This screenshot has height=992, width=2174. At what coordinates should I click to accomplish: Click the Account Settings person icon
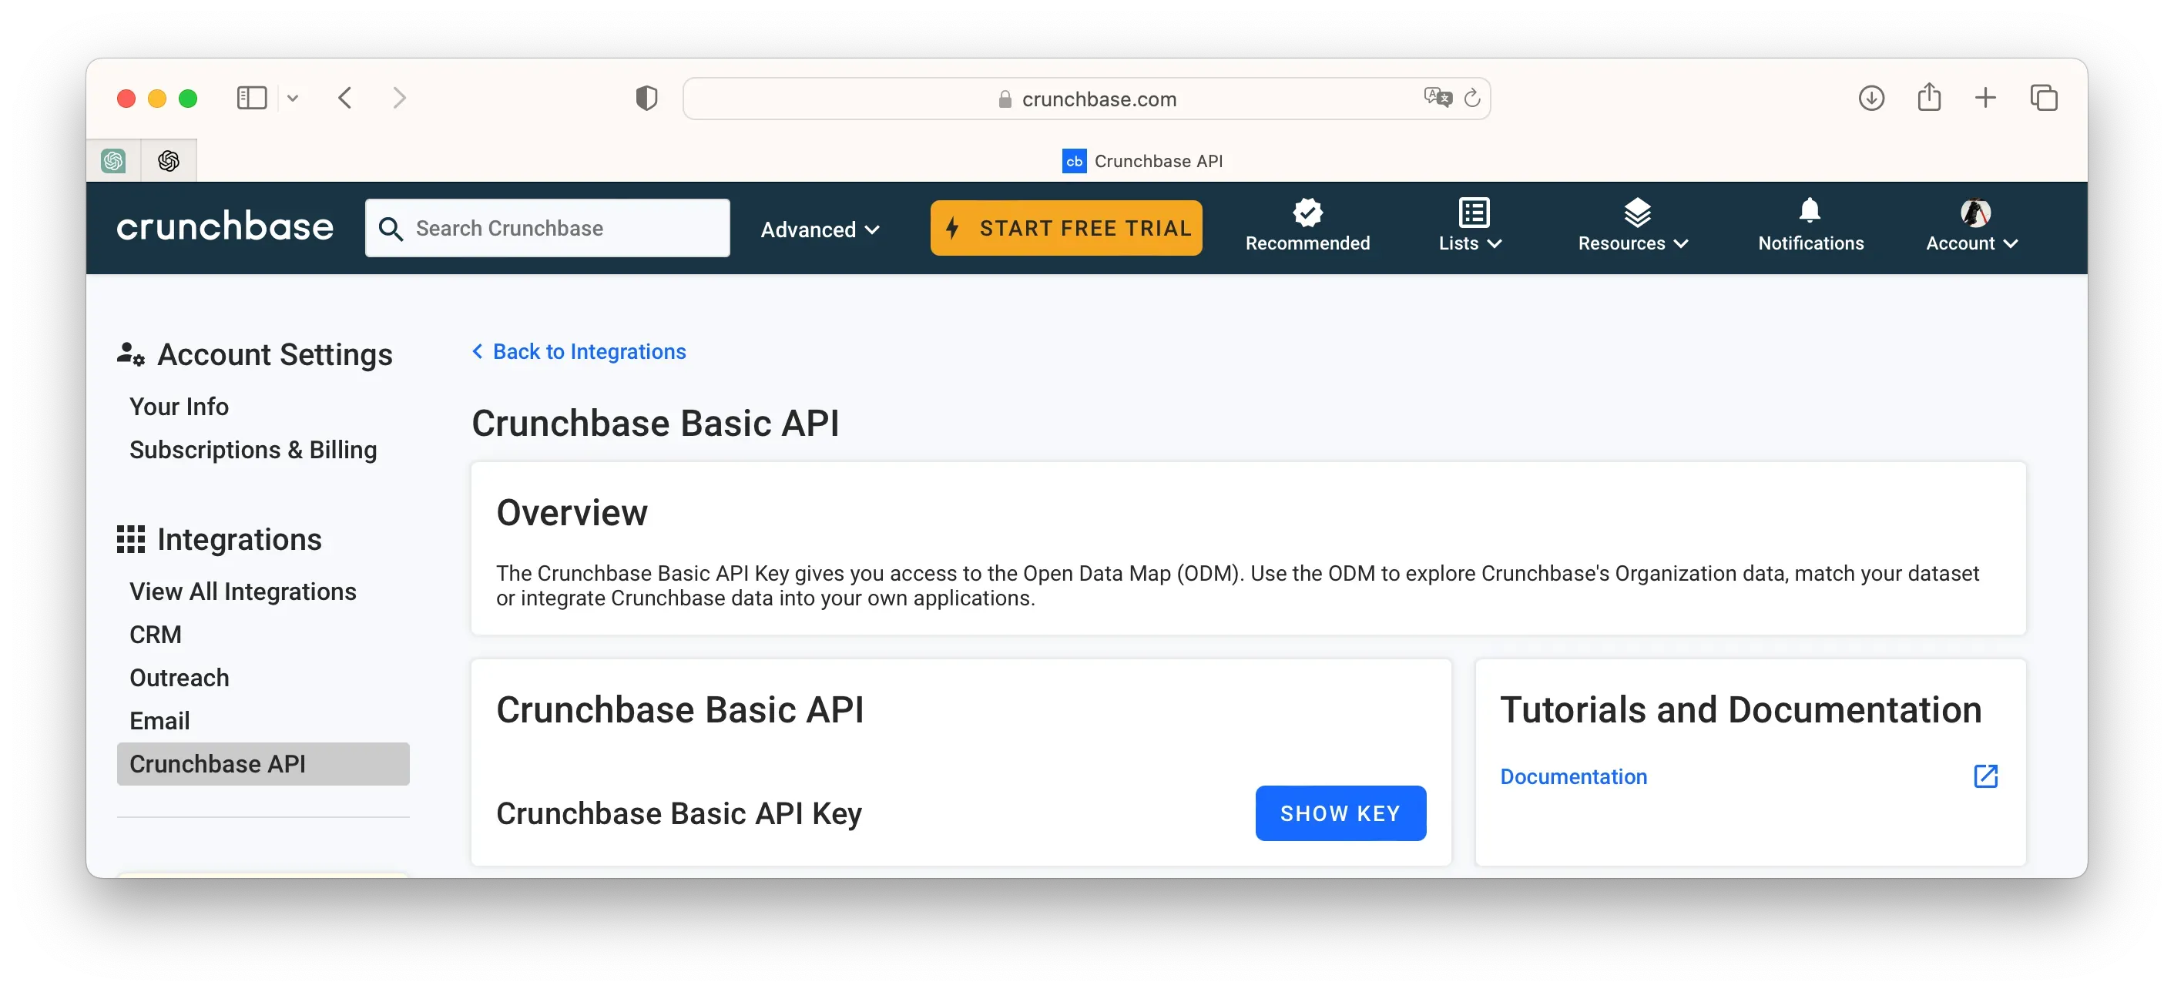coord(133,354)
